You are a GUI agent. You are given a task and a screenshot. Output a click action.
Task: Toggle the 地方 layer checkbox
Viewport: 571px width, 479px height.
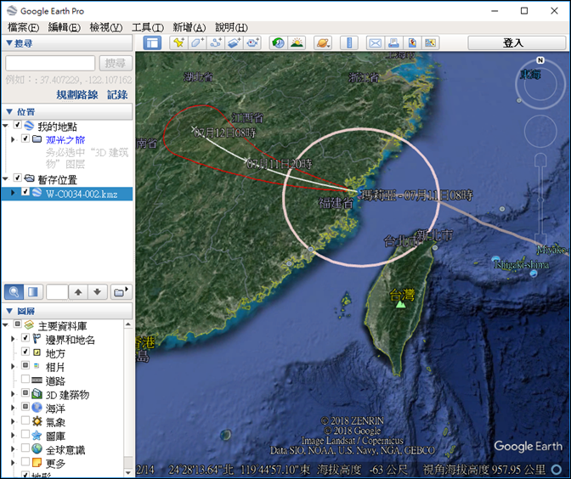[25, 352]
